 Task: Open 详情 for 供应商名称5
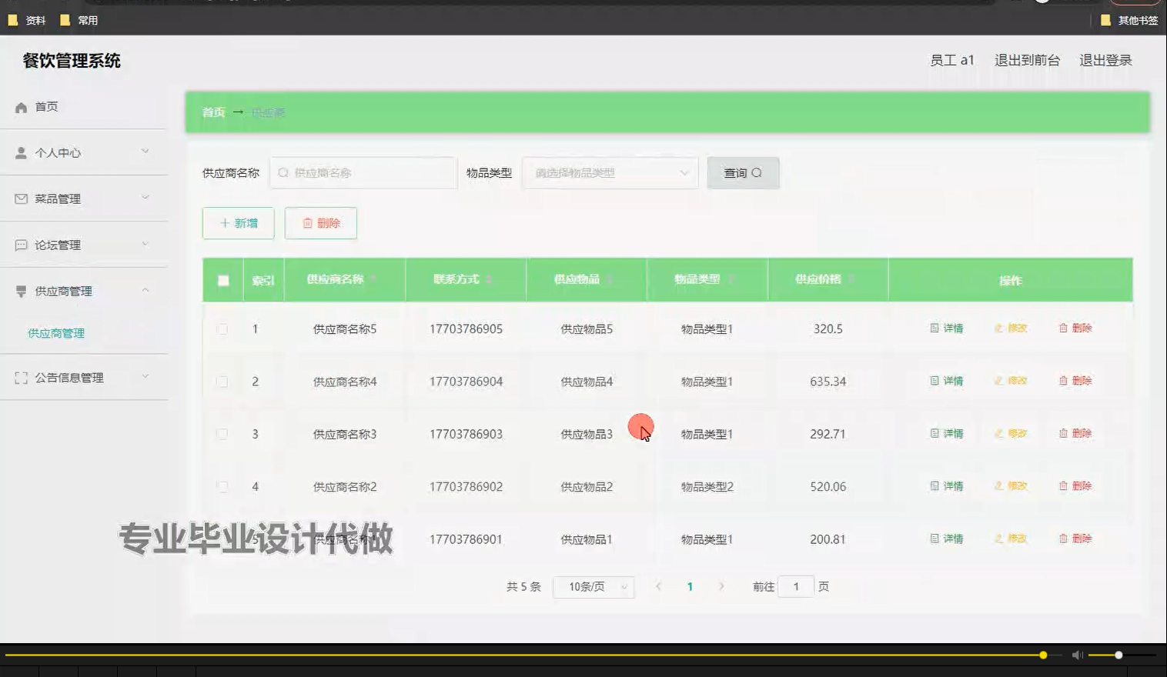click(x=947, y=328)
